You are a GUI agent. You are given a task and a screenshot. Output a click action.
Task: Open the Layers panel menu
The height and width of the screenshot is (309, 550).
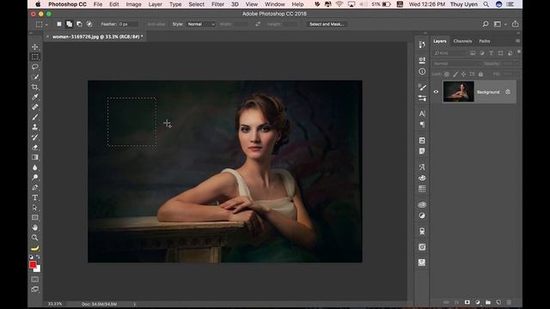tap(517, 41)
